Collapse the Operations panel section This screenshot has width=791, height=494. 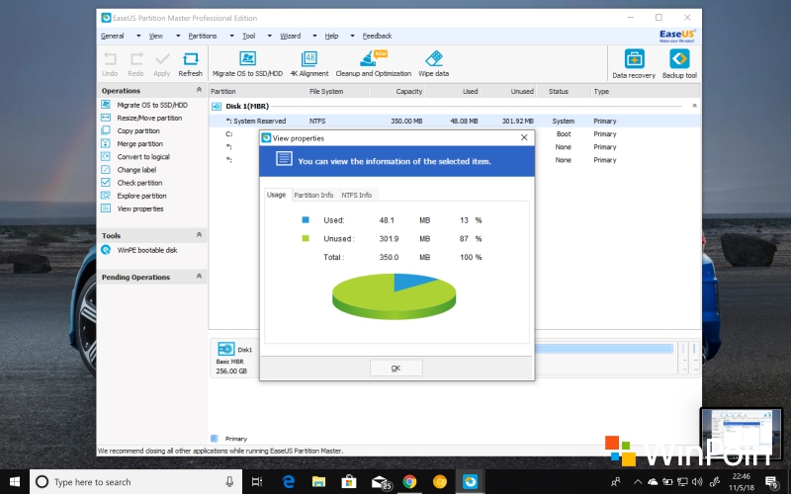coord(199,91)
